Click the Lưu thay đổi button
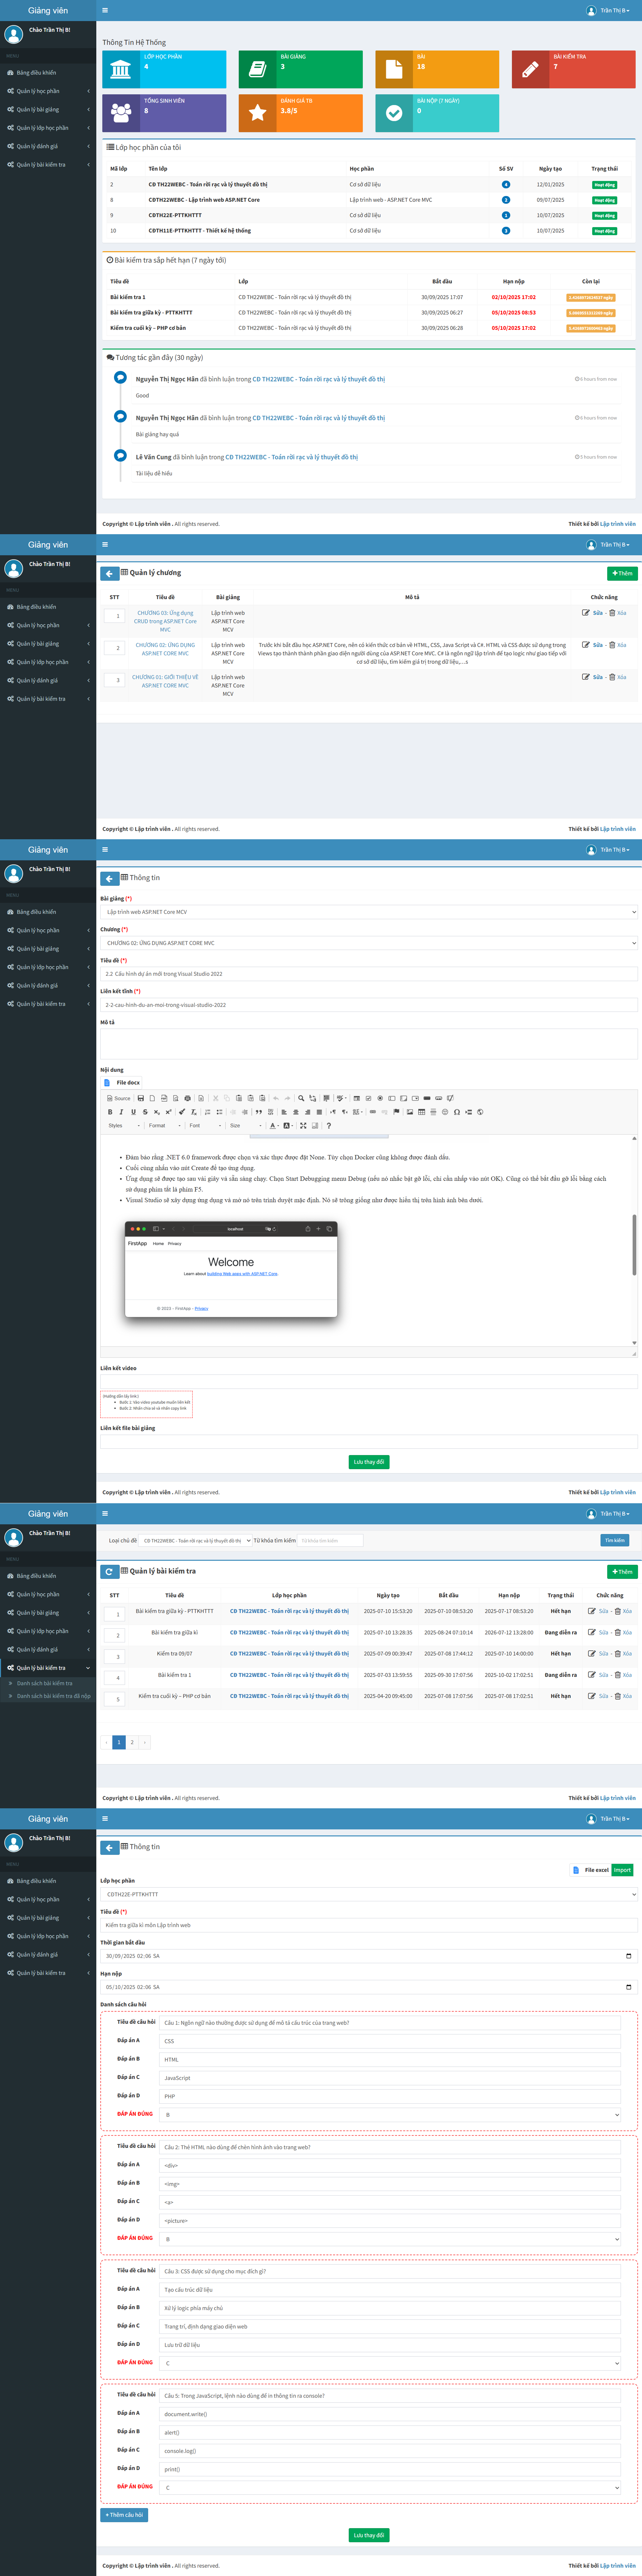The image size is (642, 2576). [369, 1461]
